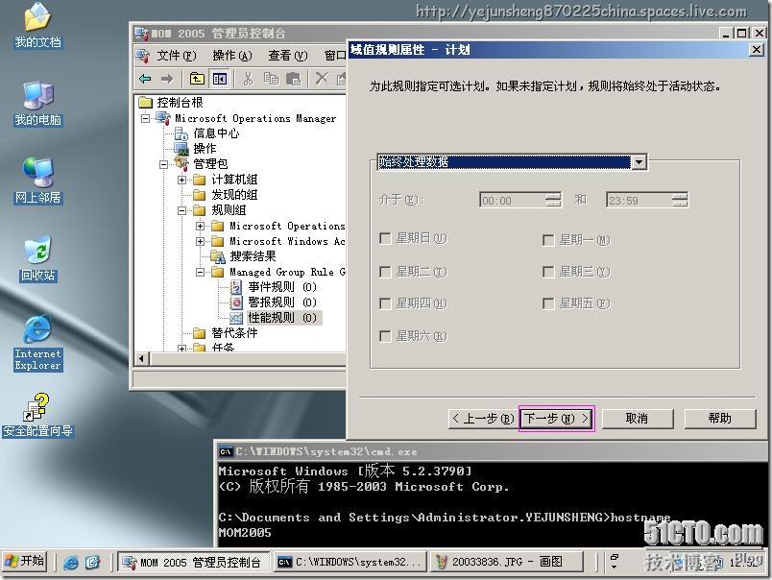The height and width of the screenshot is (580, 772).
Task: Select the 事件规则 (0) tree item
Action: pyautogui.click(x=282, y=287)
